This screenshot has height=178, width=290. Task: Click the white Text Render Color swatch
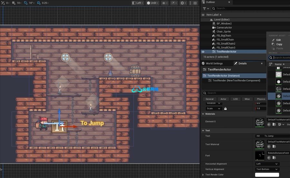[267, 175]
